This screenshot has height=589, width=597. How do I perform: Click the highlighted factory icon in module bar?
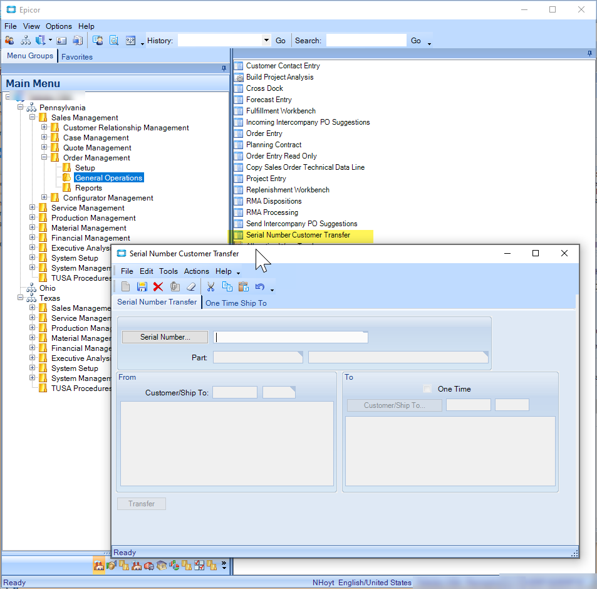98,565
